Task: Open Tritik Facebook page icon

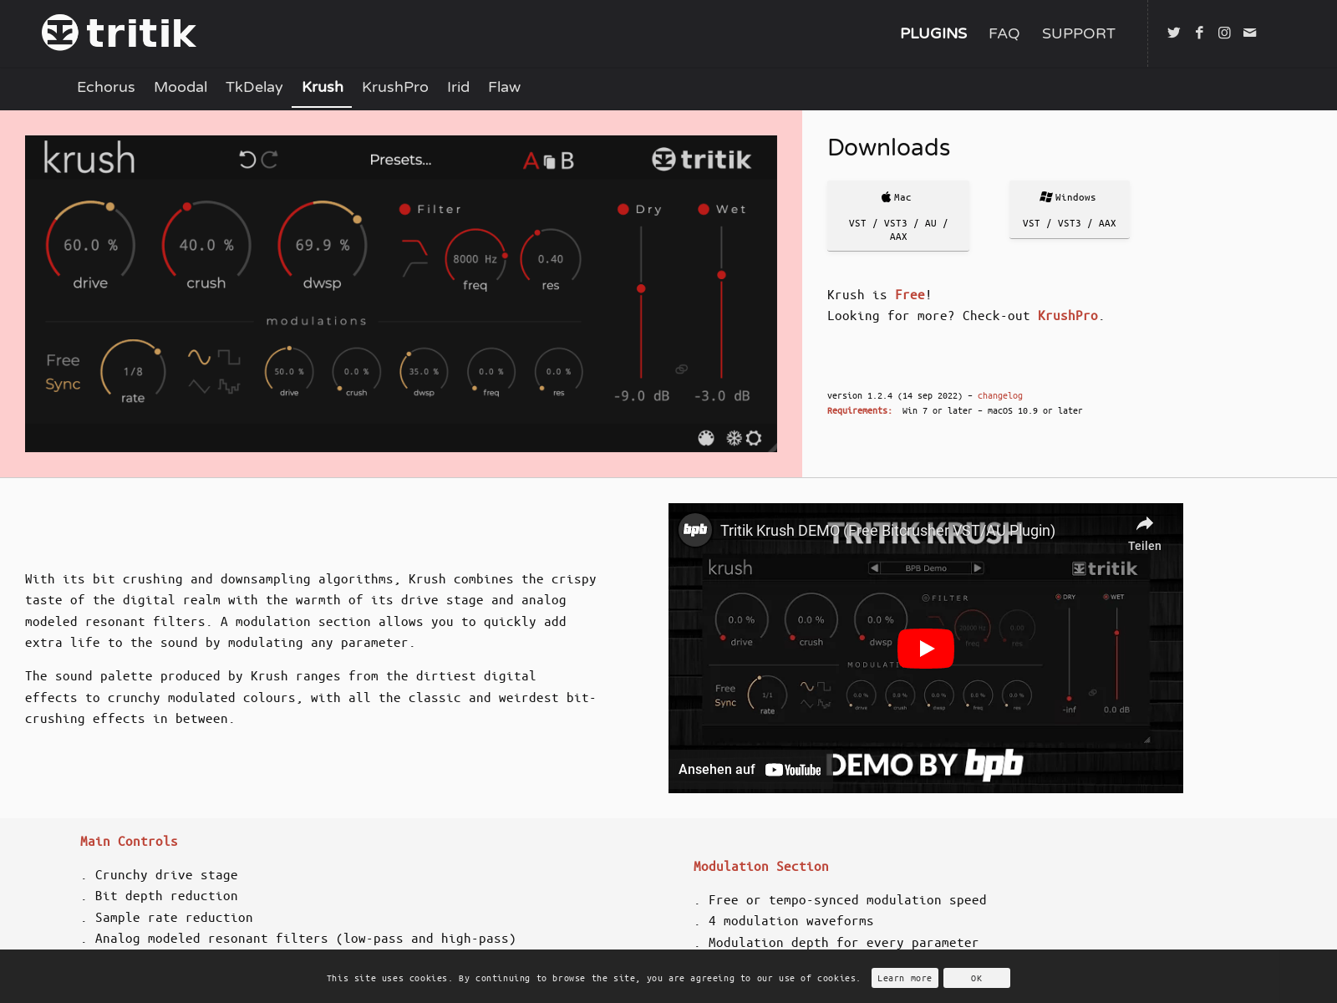Action: click(1199, 33)
